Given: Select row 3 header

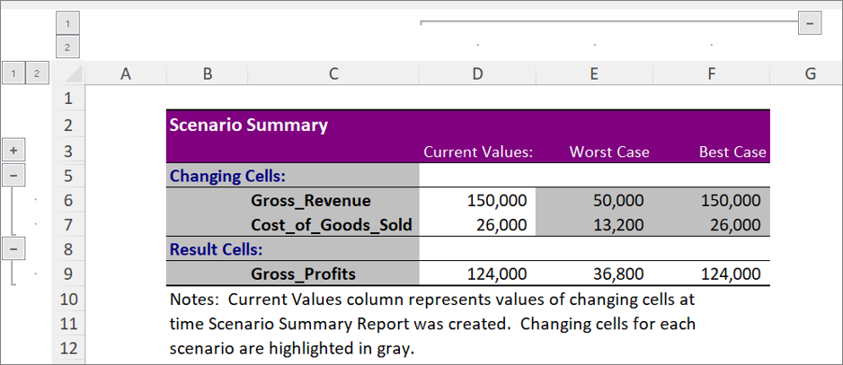Looking at the screenshot, I should [x=68, y=151].
